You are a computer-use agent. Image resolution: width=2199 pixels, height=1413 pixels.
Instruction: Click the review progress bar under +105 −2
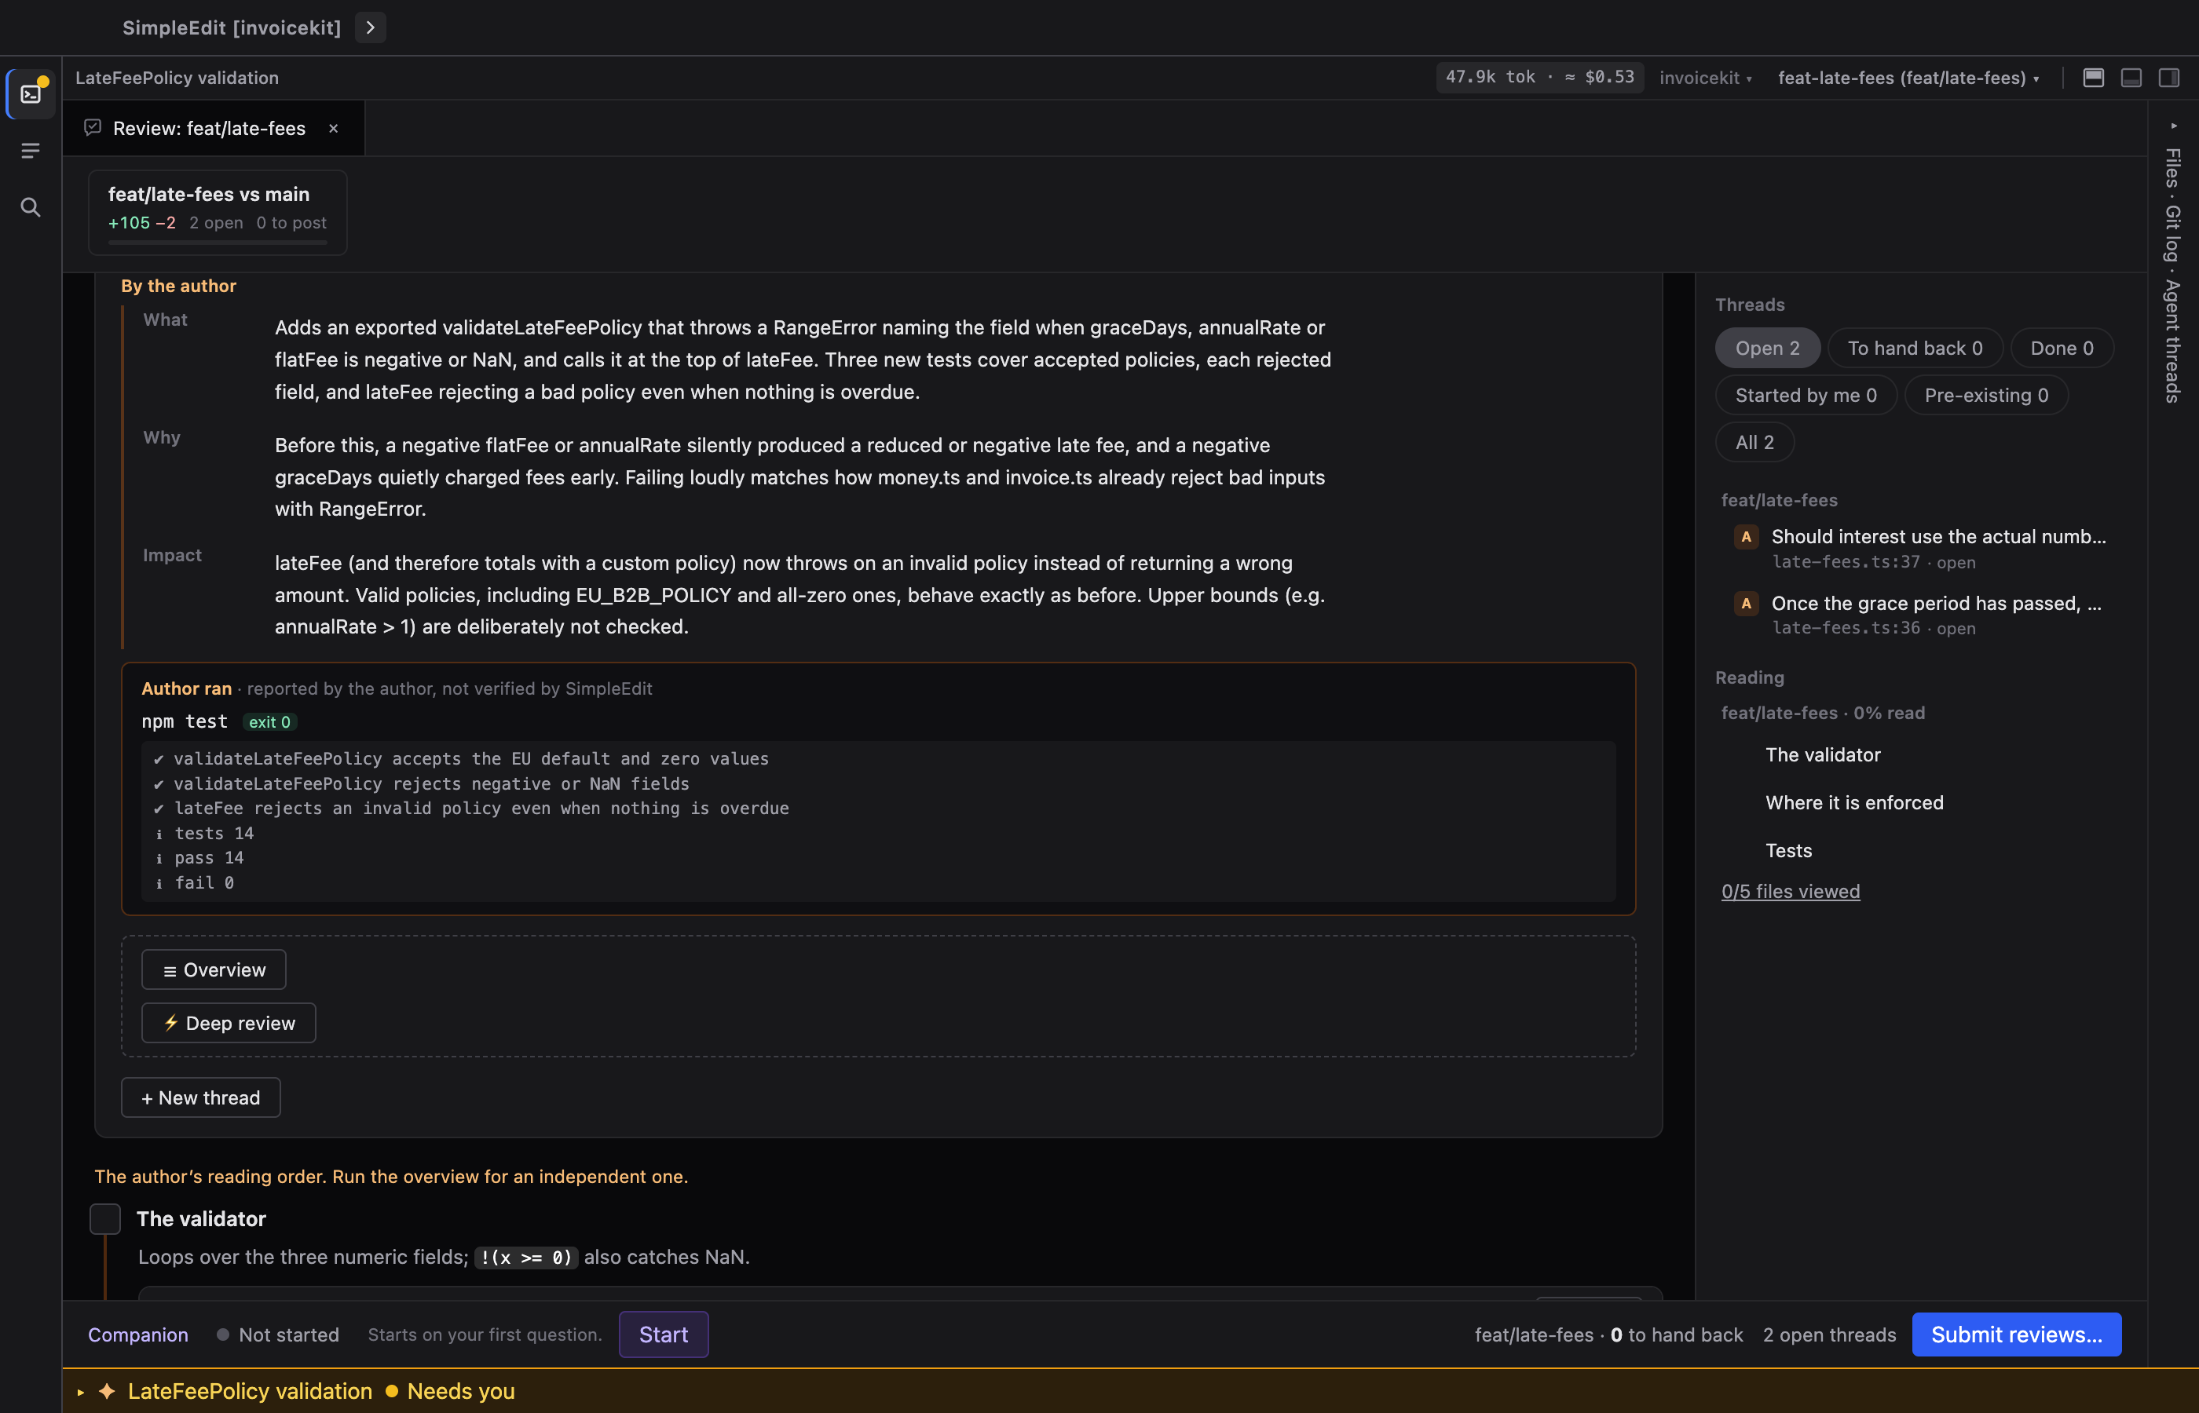tap(218, 243)
